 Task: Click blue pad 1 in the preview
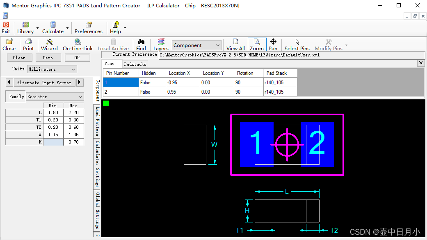[x=256, y=144]
